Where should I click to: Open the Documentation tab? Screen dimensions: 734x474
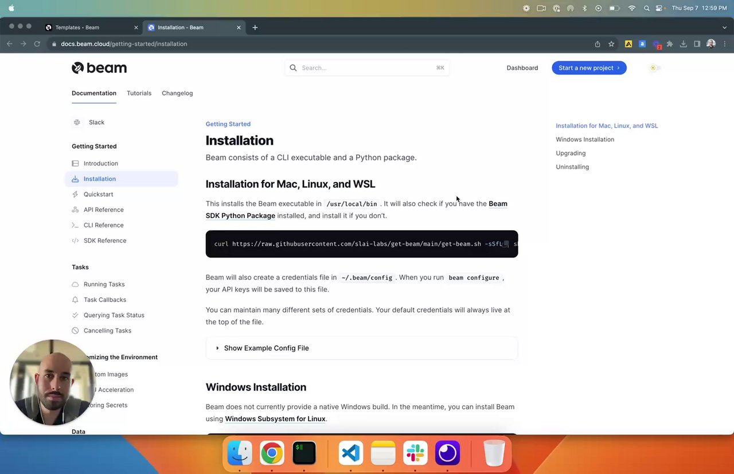click(x=94, y=93)
